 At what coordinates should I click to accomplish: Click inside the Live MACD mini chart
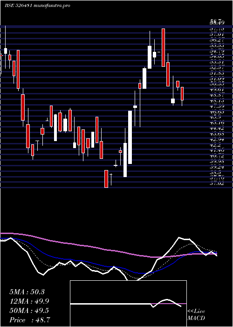coord(128,304)
